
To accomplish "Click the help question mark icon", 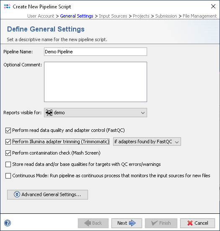I will 8,223.
